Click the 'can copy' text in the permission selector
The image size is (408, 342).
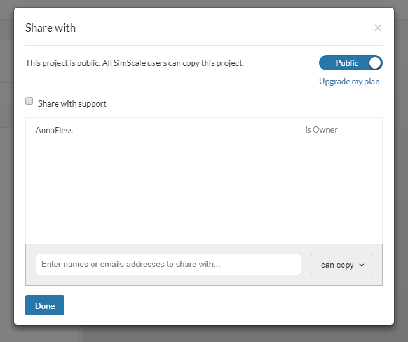tap(337, 265)
